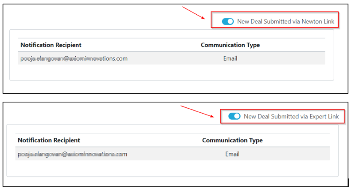Disable the Expert Link deal notification switch

(x=235, y=116)
